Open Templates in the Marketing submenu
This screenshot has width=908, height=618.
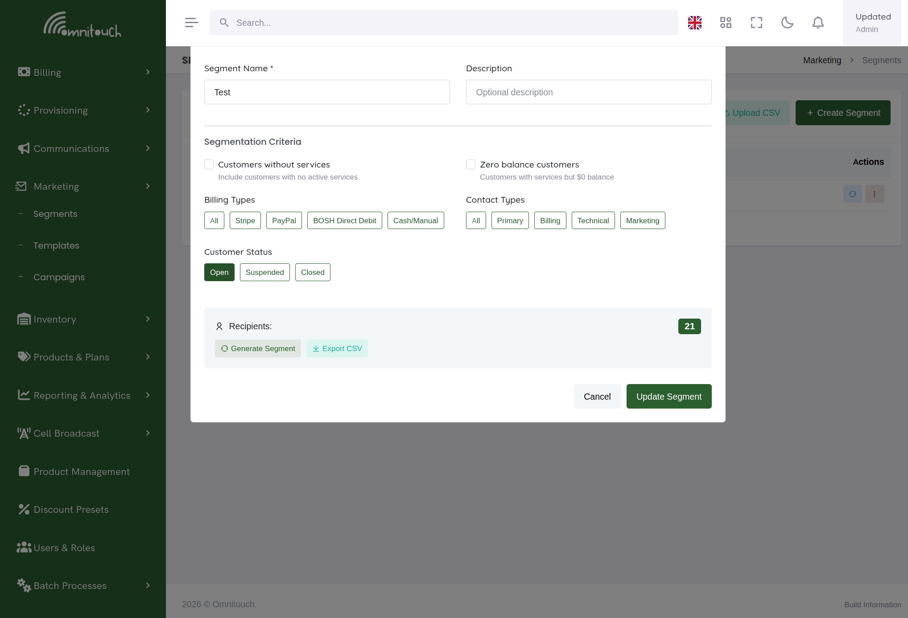(56, 246)
